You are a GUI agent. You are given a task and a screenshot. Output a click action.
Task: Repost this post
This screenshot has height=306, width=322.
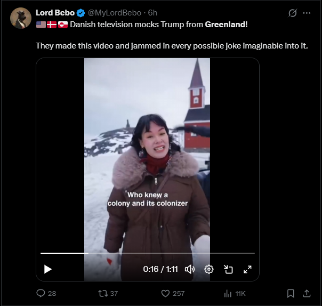104,293
